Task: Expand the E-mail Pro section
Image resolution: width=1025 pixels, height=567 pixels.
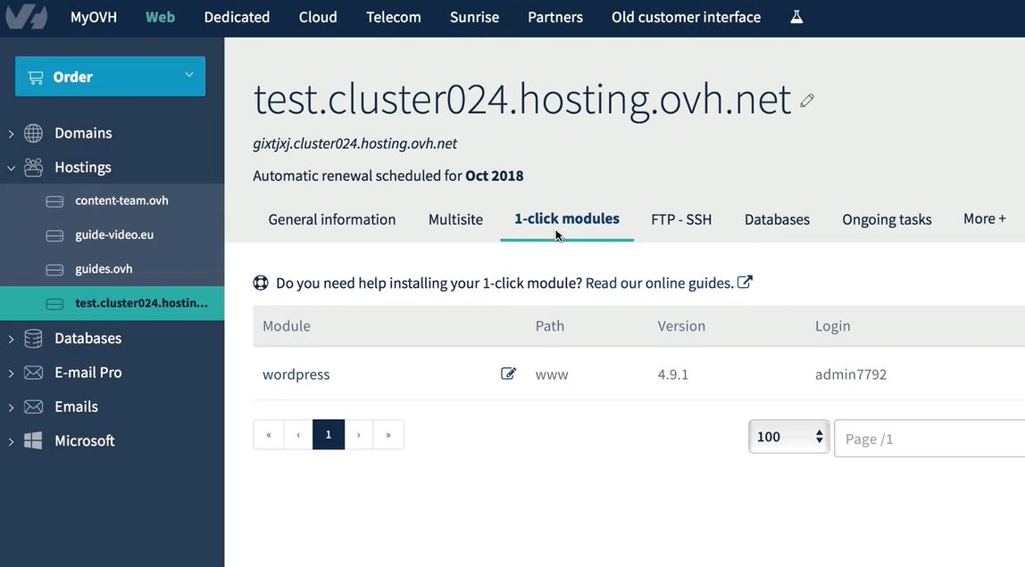Action: 11,374
